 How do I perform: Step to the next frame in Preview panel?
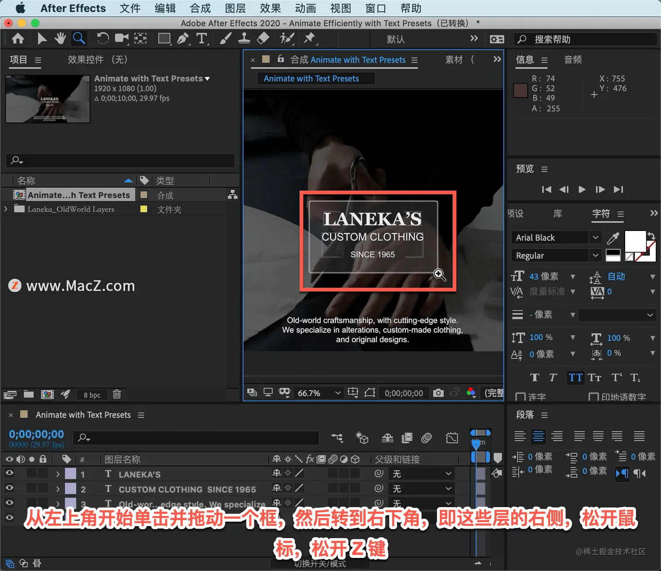click(600, 189)
